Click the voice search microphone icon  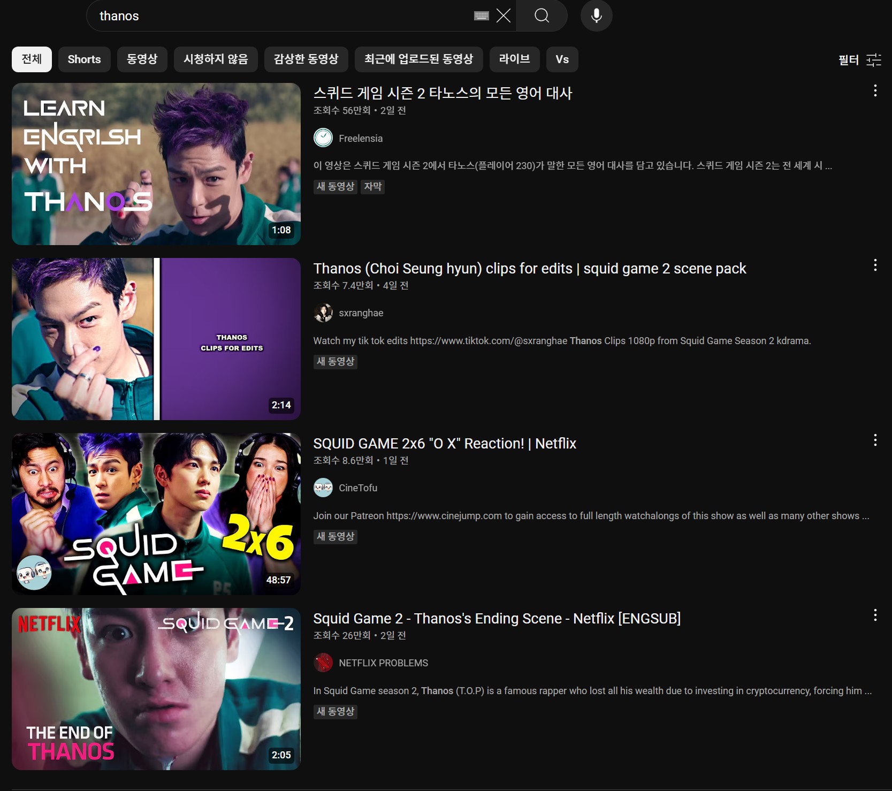pyautogui.click(x=596, y=16)
